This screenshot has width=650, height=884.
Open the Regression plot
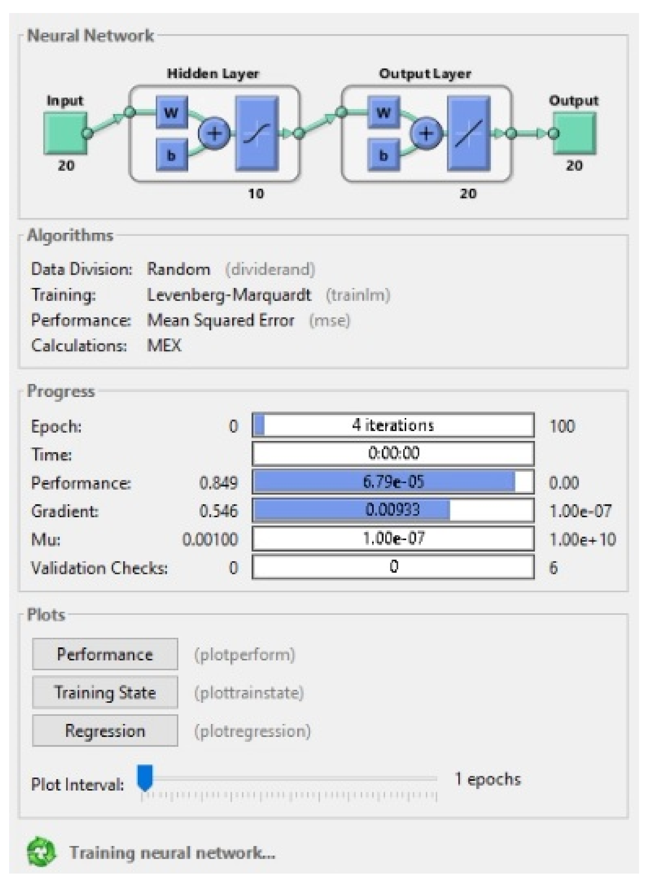105,731
